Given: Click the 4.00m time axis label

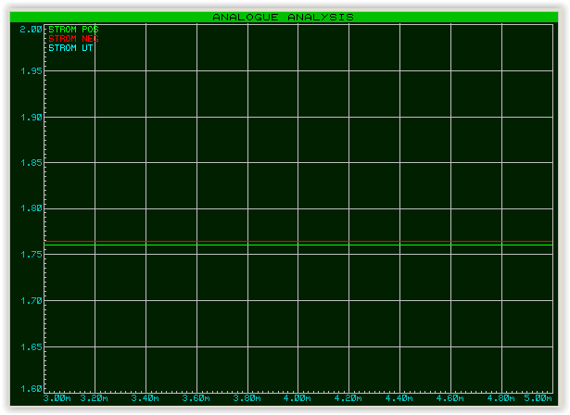Looking at the screenshot, I should click(x=297, y=398).
